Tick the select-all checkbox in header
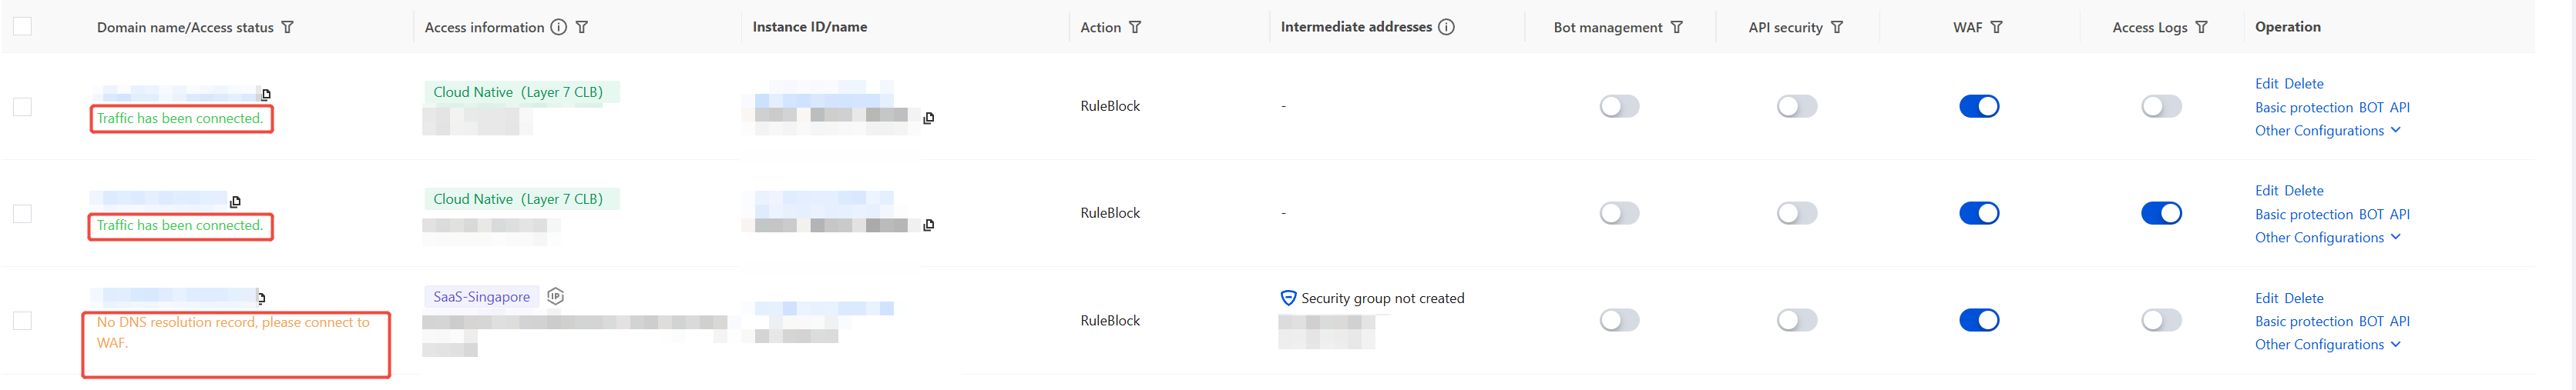This screenshot has height=390, width=2576. pyautogui.click(x=22, y=26)
